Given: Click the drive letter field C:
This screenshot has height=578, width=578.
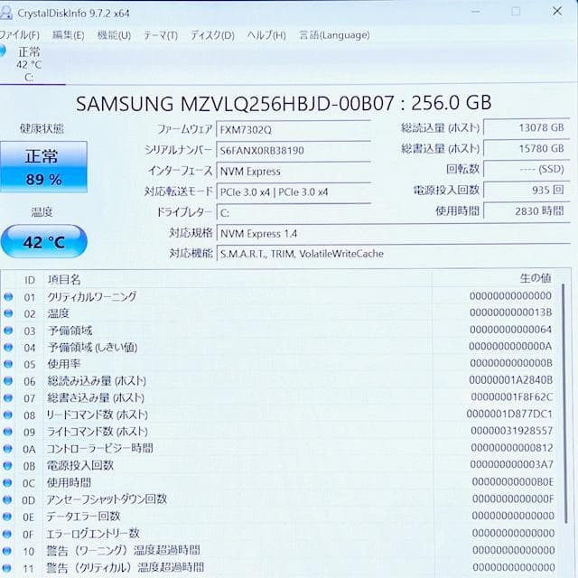Looking at the screenshot, I should pos(294,213).
